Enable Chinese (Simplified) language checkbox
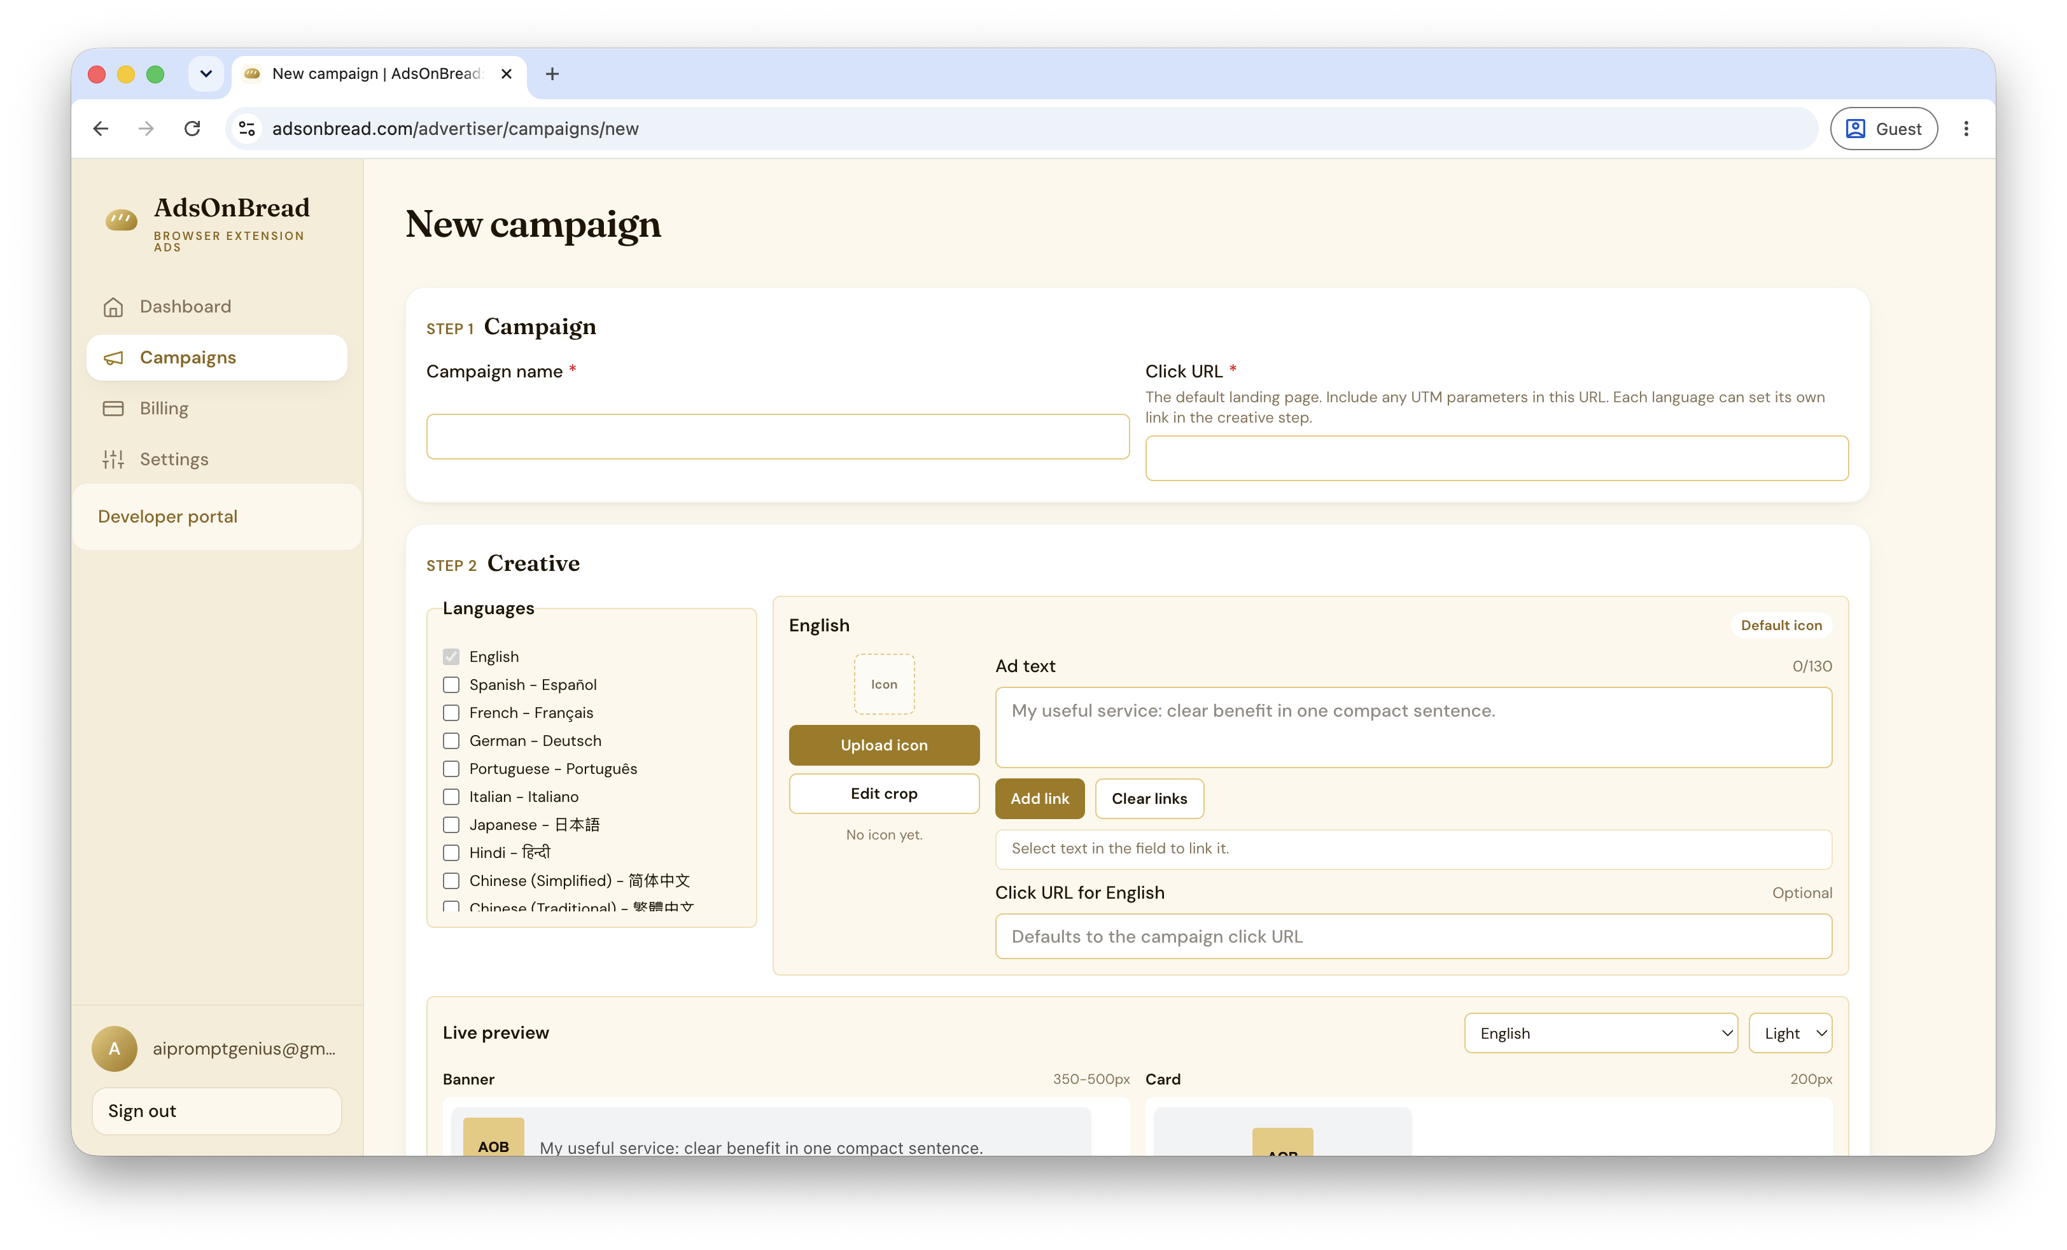Image resolution: width=2067 pixels, height=1250 pixels. click(x=451, y=881)
